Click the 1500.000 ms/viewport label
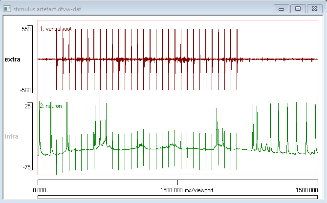 coord(187,190)
